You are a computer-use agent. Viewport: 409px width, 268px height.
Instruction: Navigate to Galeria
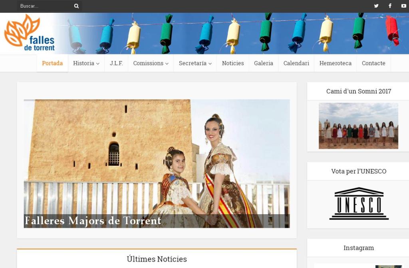pos(264,63)
